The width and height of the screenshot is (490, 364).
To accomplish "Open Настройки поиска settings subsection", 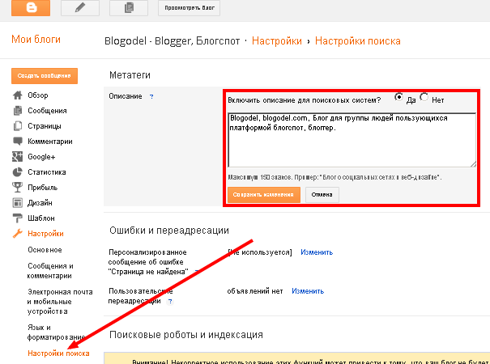I will coord(58,353).
